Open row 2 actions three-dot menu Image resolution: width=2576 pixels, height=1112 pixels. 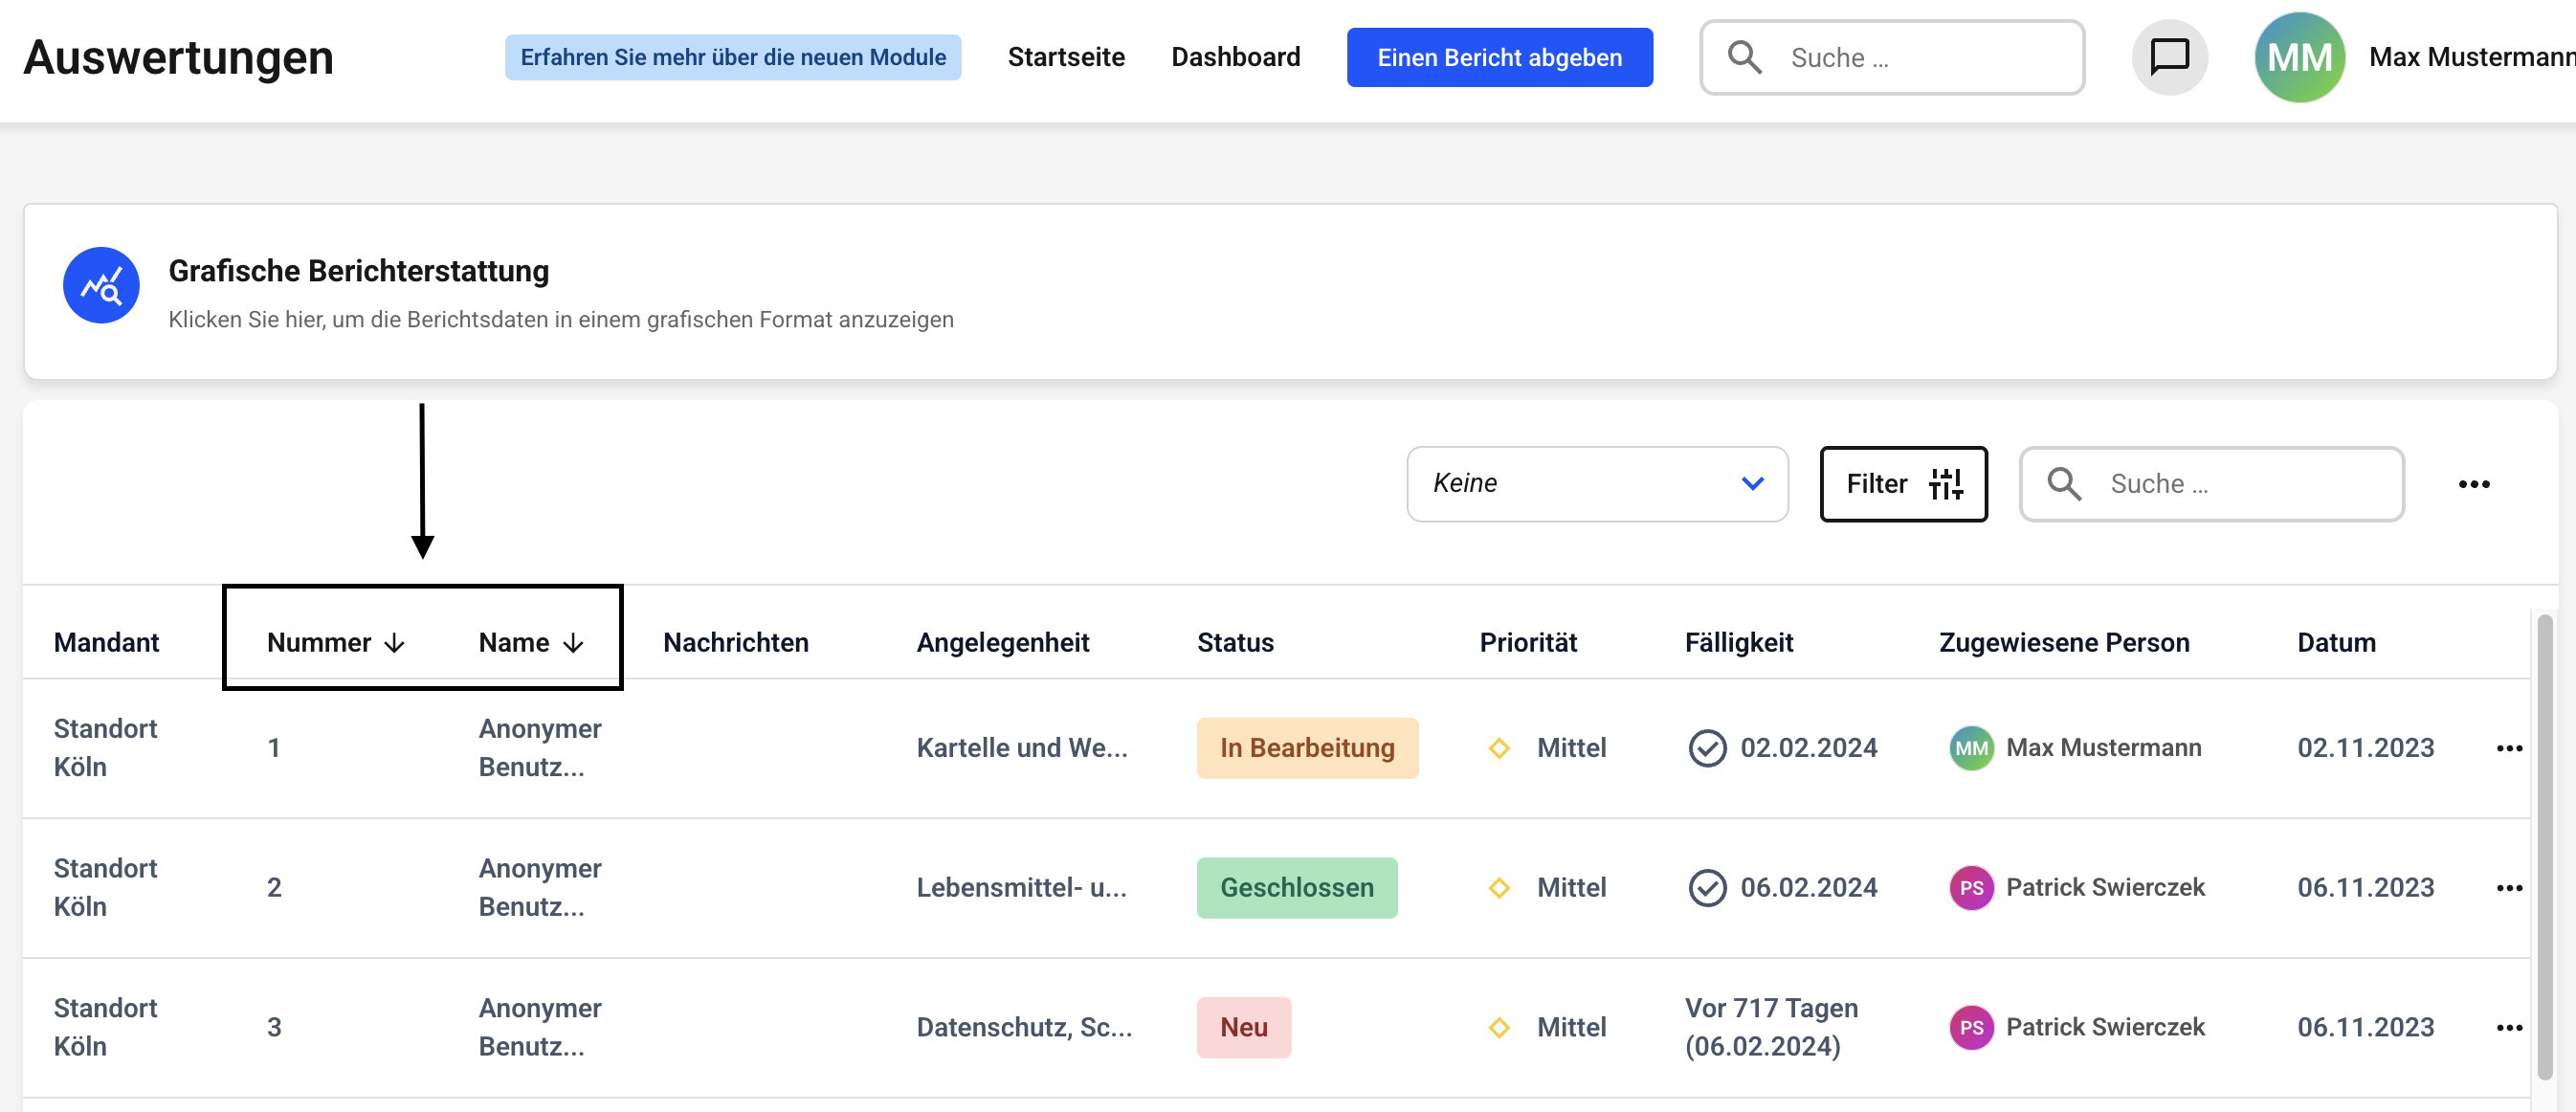[x=2509, y=888]
